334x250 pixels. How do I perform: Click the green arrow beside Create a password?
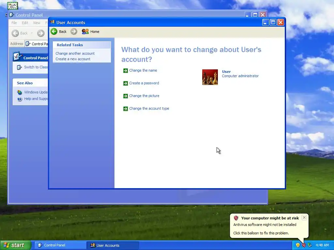coord(126,83)
